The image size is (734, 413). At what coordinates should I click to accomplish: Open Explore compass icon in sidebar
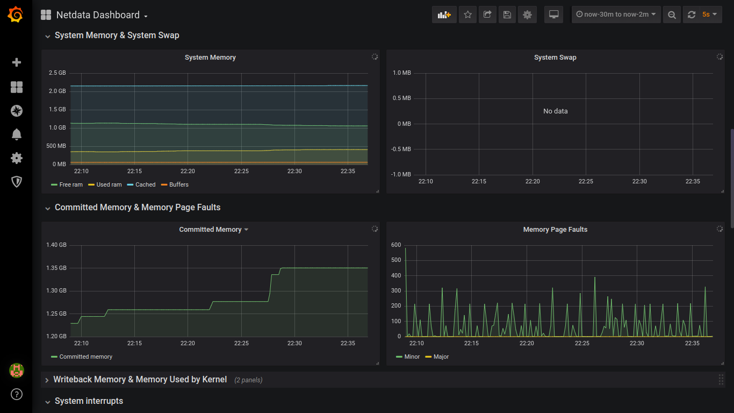(17, 111)
